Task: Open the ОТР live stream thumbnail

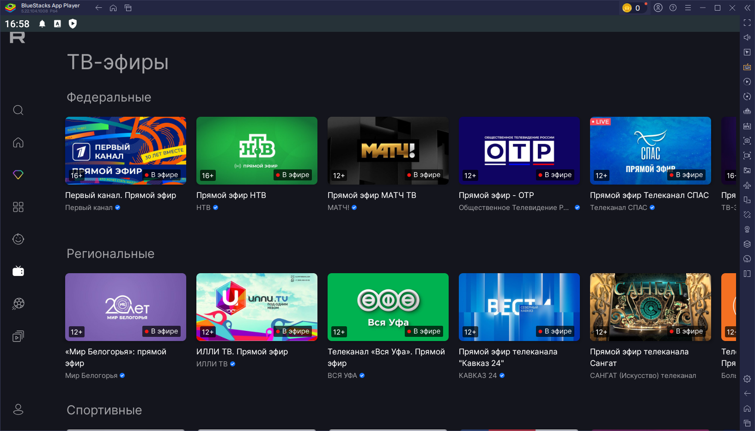Action: click(519, 150)
